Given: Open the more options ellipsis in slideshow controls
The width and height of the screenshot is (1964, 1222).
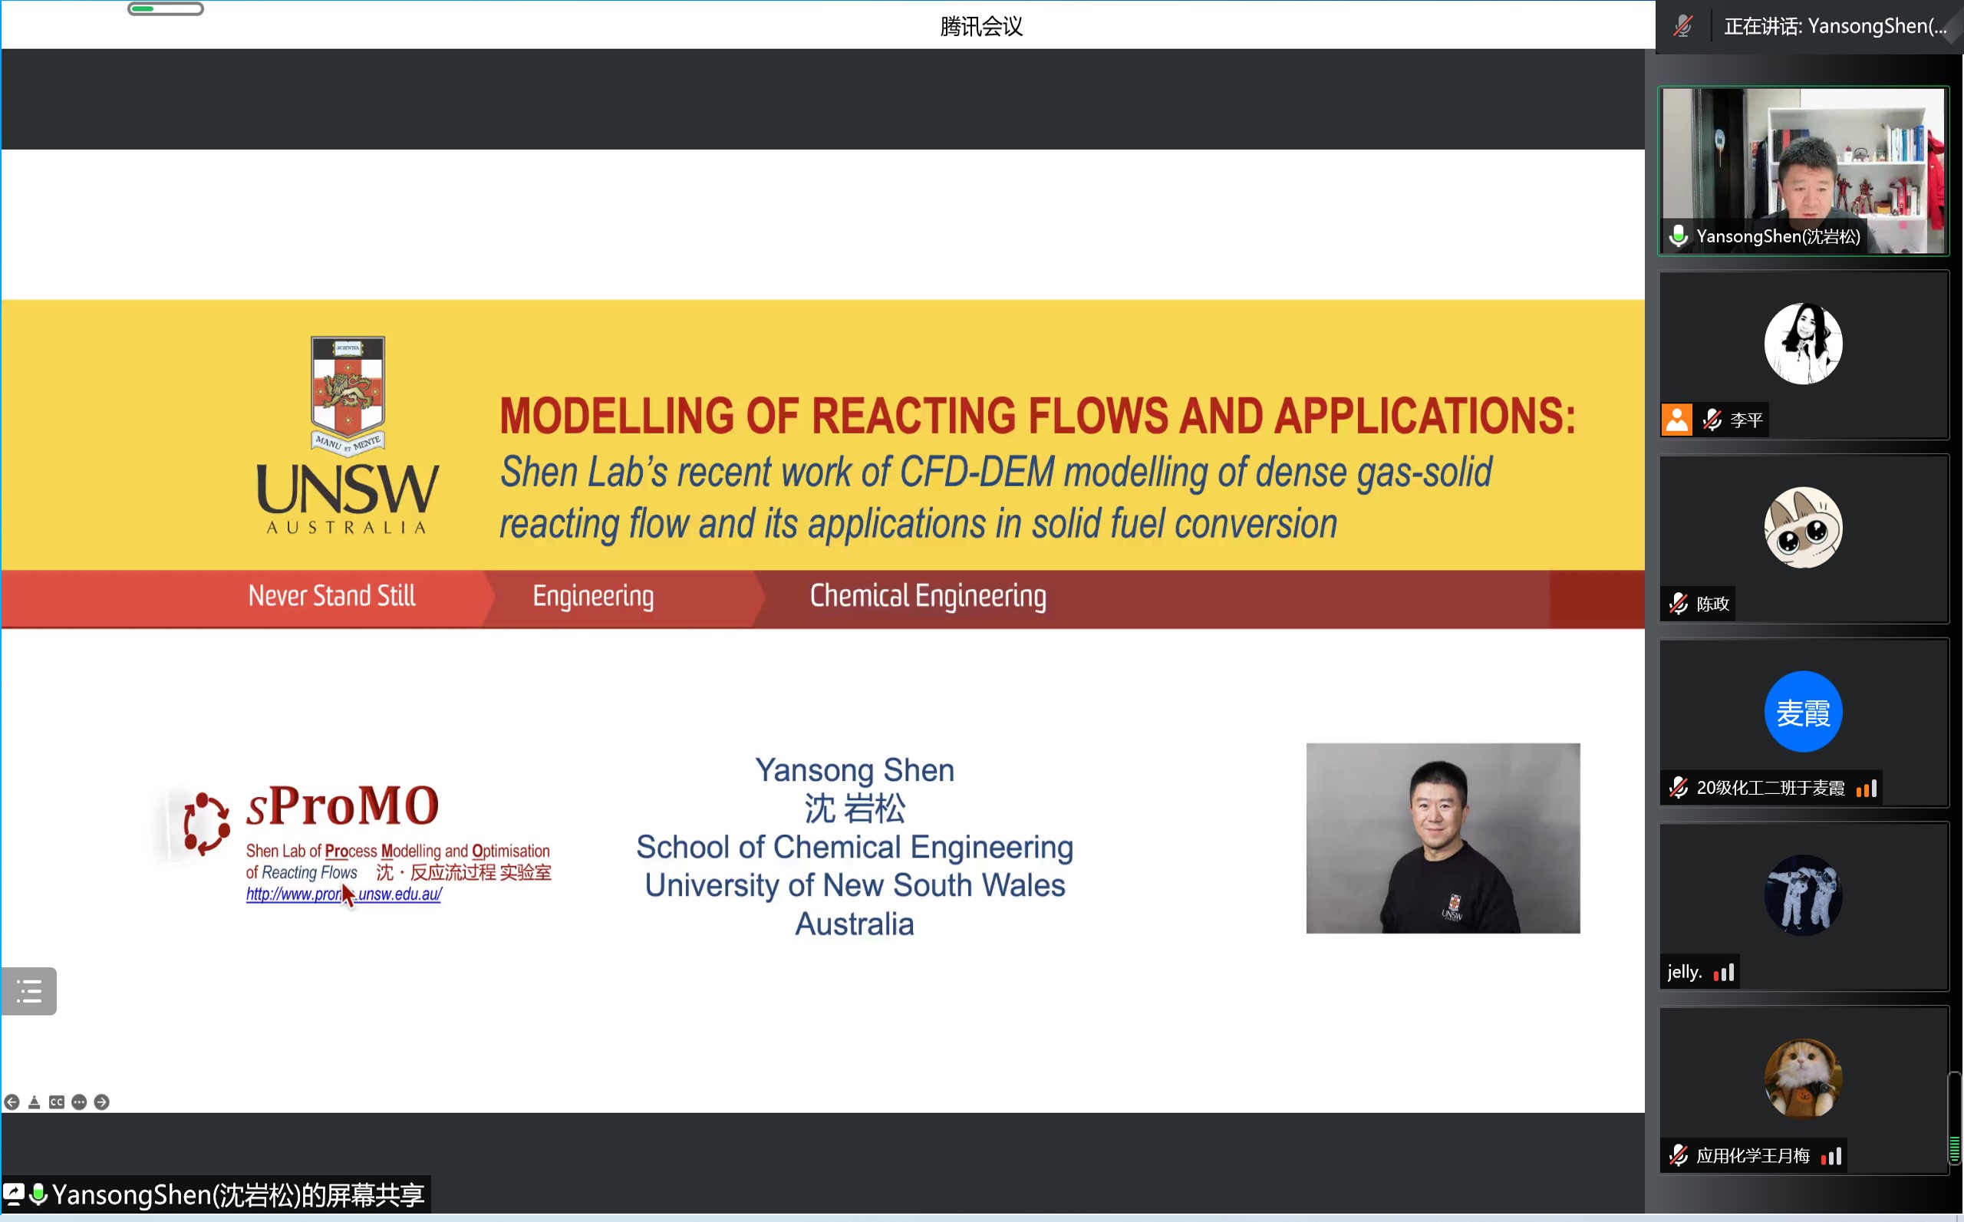Looking at the screenshot, I should (x=79, y=1102).
